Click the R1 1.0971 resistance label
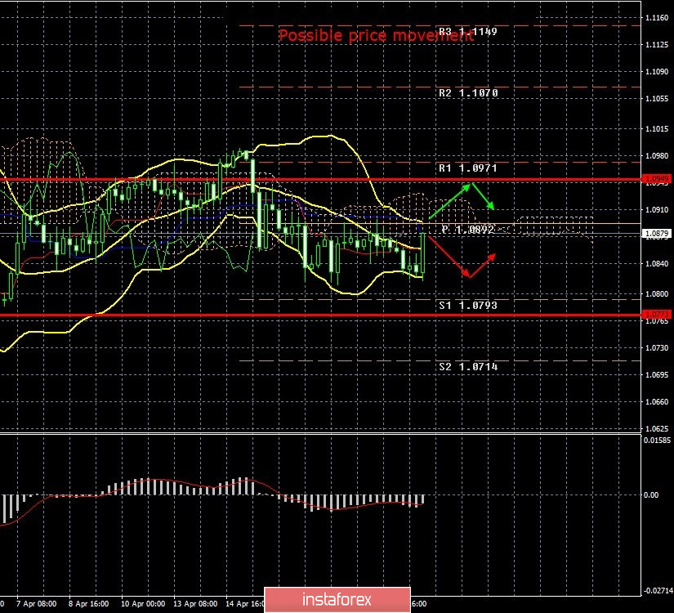The height and width of the screenshot is (613, 674). 467,168
